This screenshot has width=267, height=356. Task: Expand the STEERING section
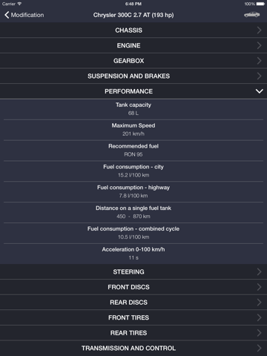point(133,271)
